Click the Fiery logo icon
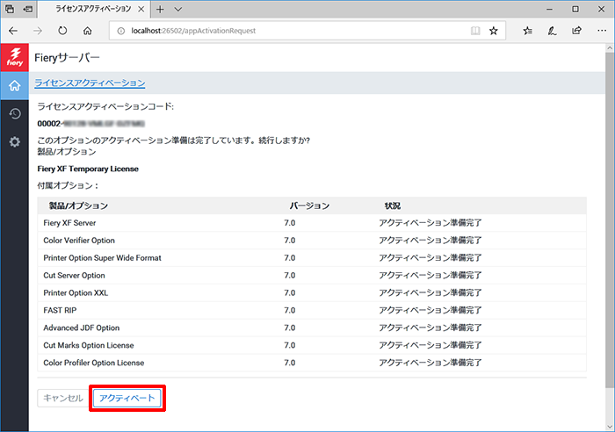The width and height of the screenshot is (615, 432). pos(15,57)
